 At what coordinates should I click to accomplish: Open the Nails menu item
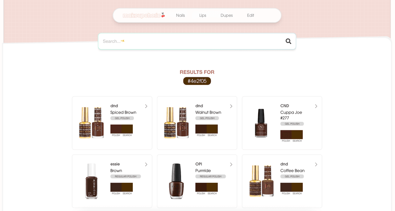(180, 15)
